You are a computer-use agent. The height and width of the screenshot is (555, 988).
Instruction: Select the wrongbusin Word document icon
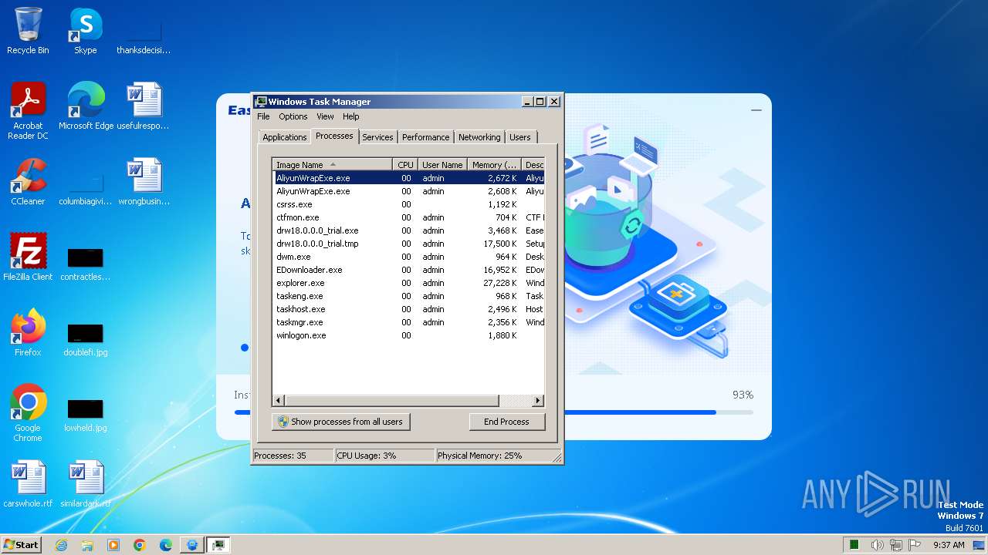pyautogui.click(x=144, y=182)
